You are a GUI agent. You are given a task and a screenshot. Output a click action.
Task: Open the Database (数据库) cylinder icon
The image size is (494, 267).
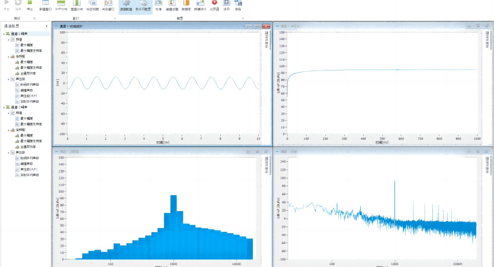pos(186,4)
